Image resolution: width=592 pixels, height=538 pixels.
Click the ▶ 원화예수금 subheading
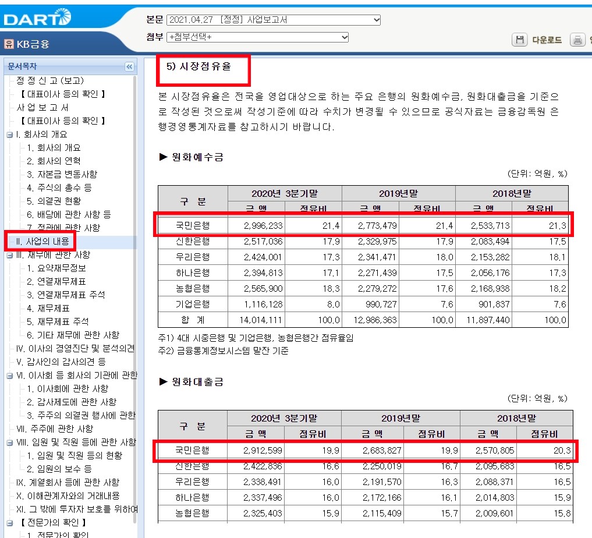(192, 157)
